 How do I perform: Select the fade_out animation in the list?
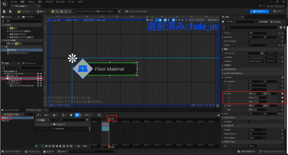pos(5,121)
